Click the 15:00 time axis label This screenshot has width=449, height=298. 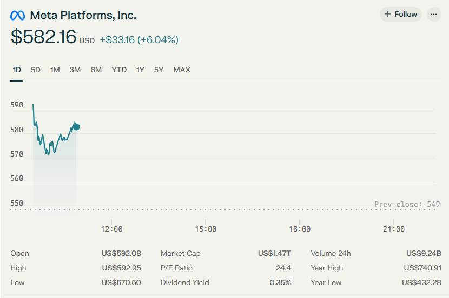[206, 229]
